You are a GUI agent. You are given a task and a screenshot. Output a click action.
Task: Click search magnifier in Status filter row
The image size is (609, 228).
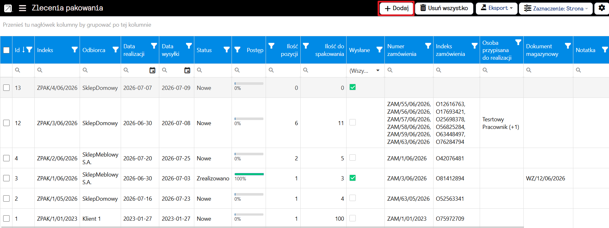[199, 70]
